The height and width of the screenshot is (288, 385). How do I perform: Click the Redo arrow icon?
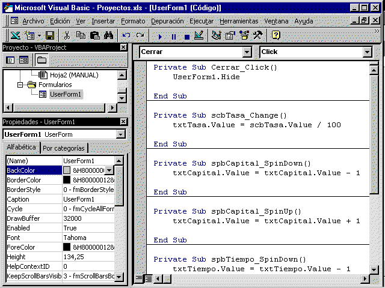pos(140,35)
